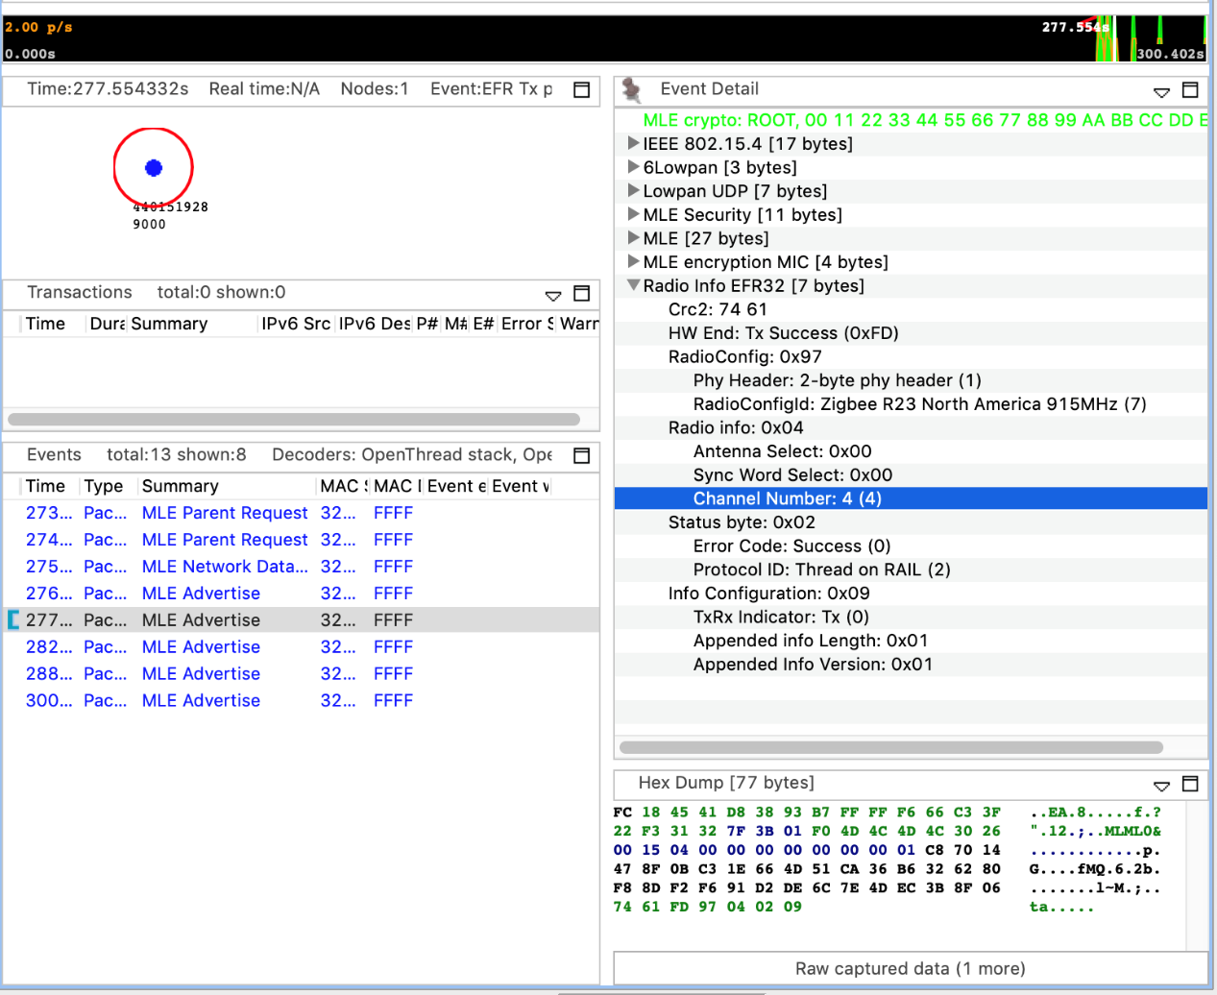Open Event Detail view menu arrow
The image size is (1217, 995).
pos(1161,92)
